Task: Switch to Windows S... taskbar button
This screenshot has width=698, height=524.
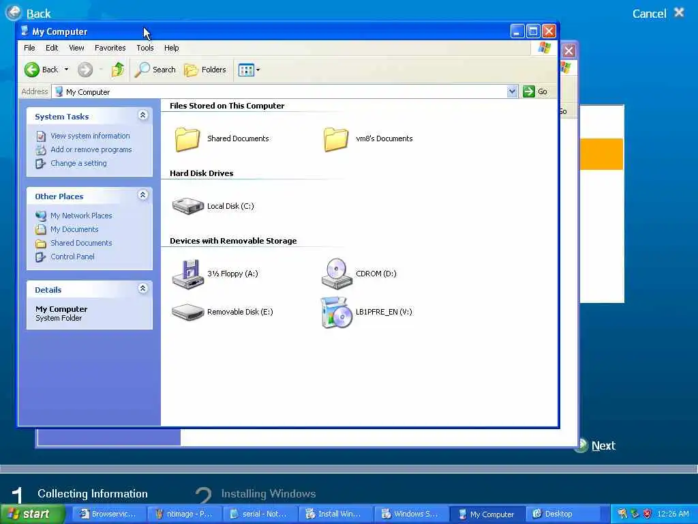Action: [411, 514]
